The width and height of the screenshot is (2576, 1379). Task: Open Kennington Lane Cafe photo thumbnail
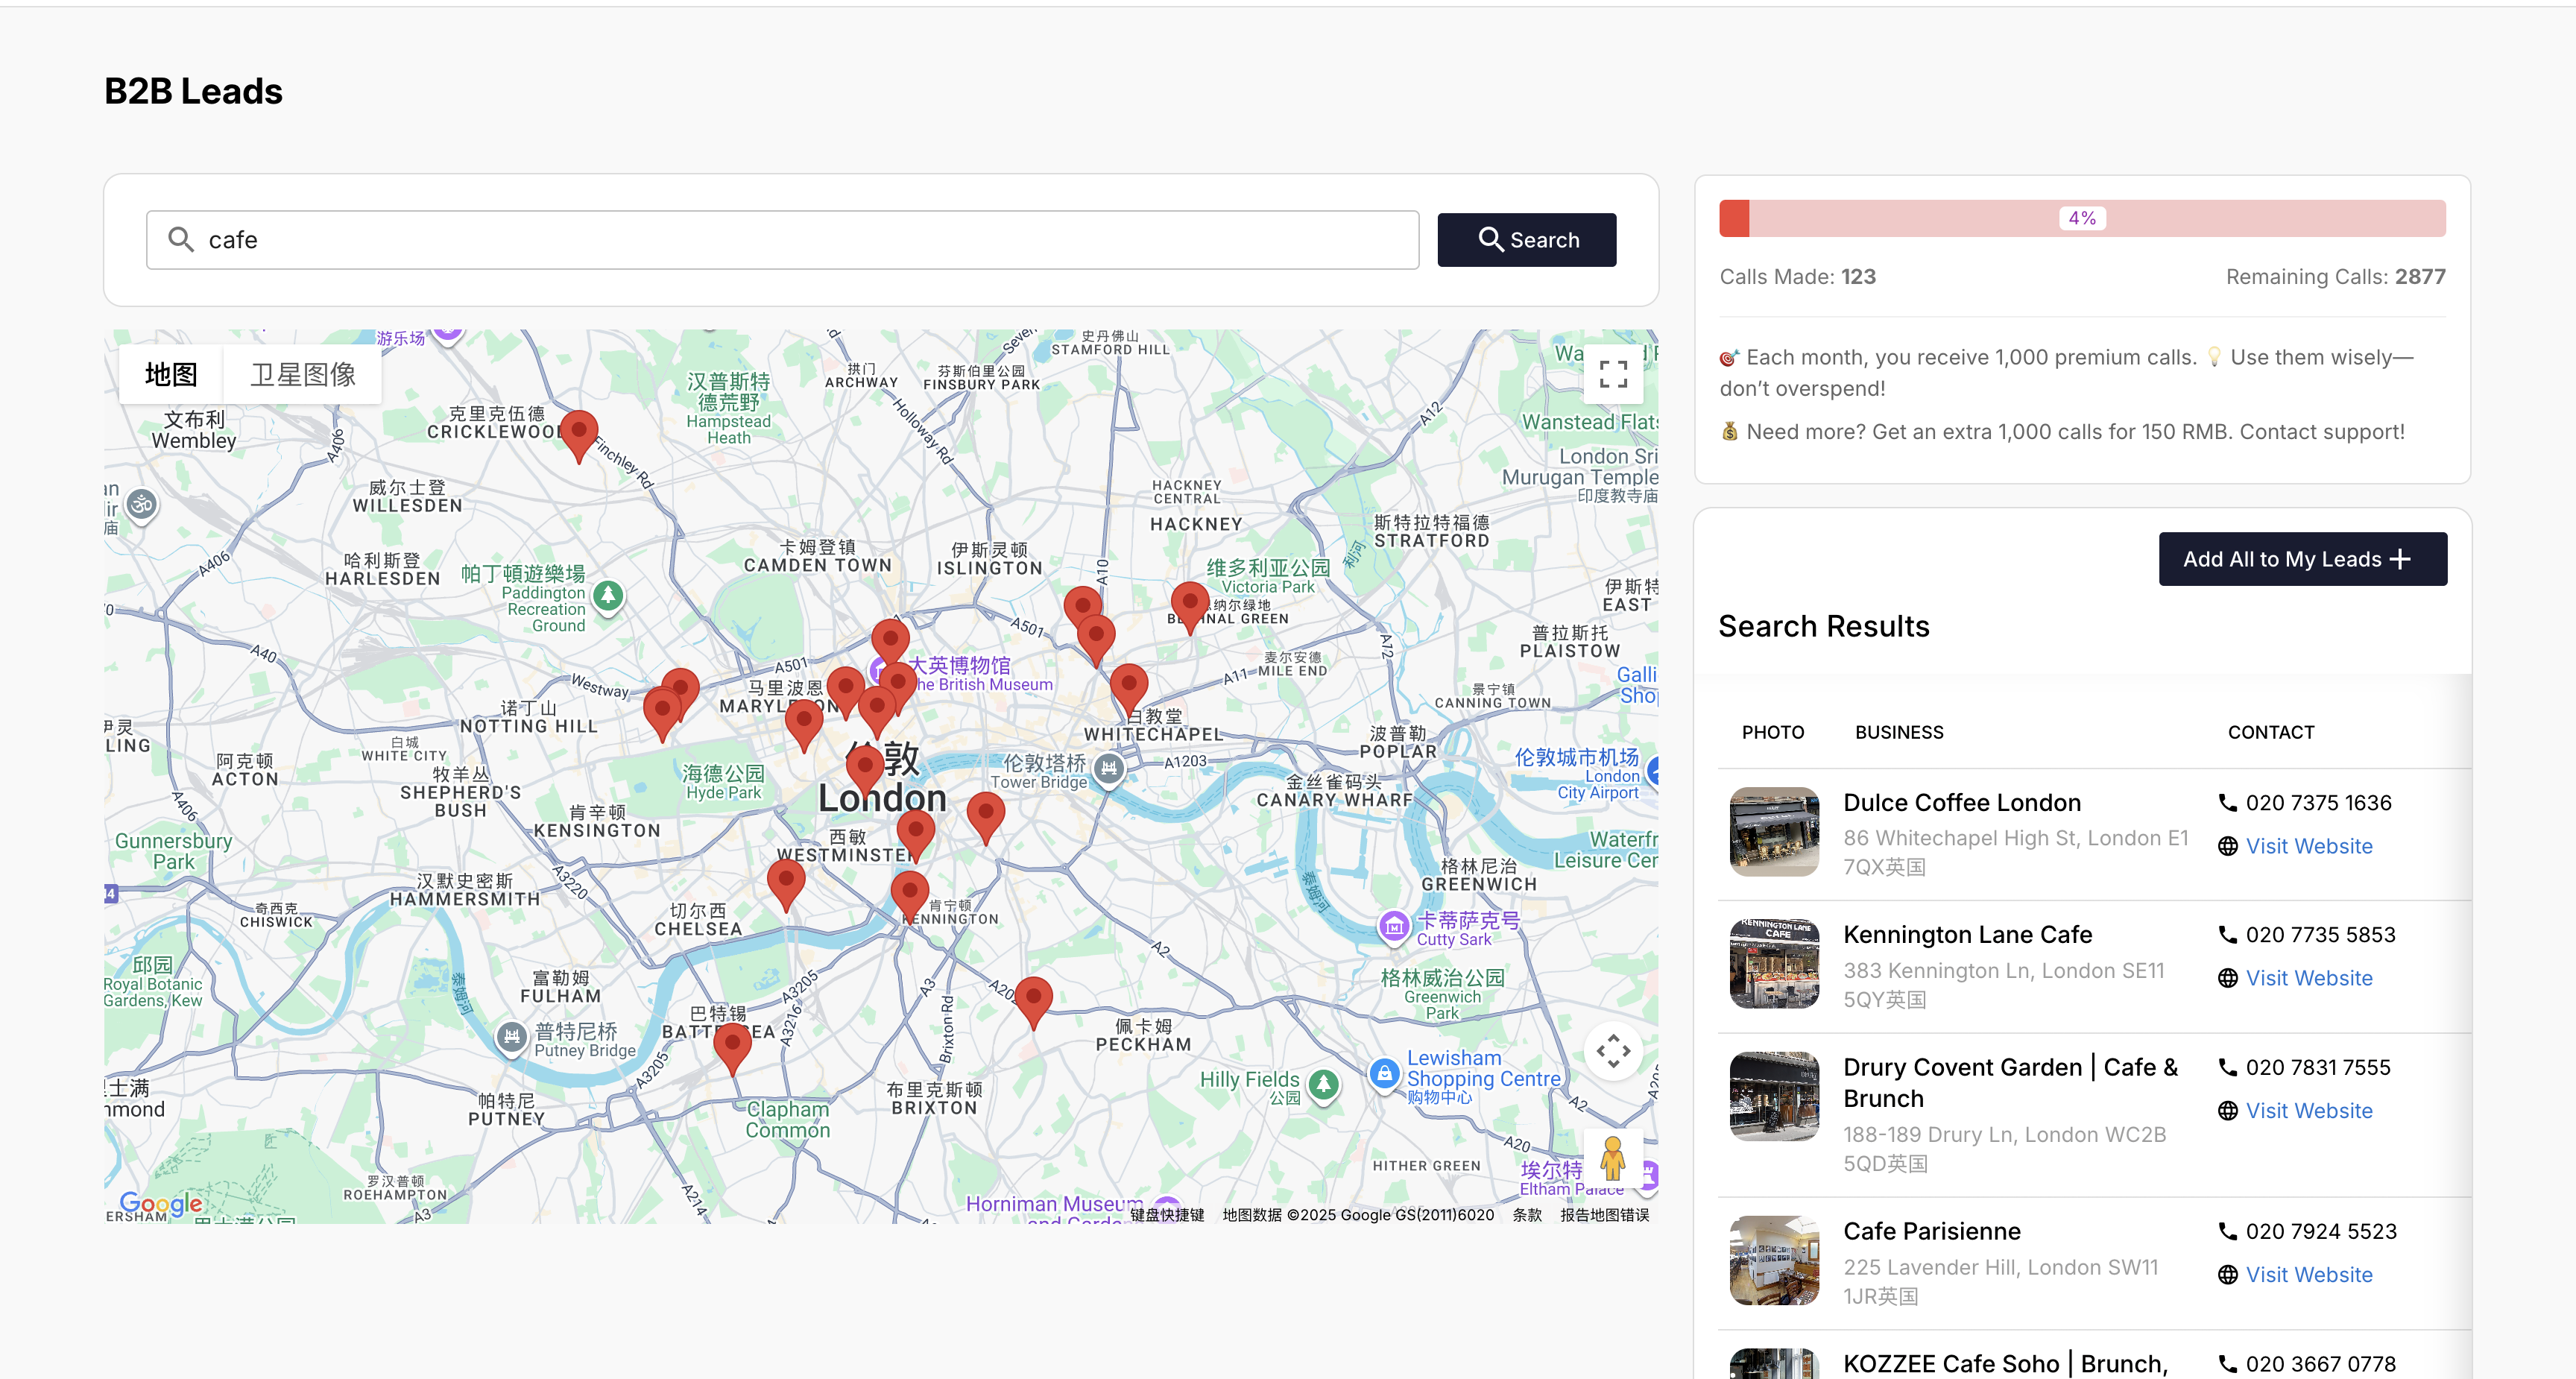tap(1774, 964)
